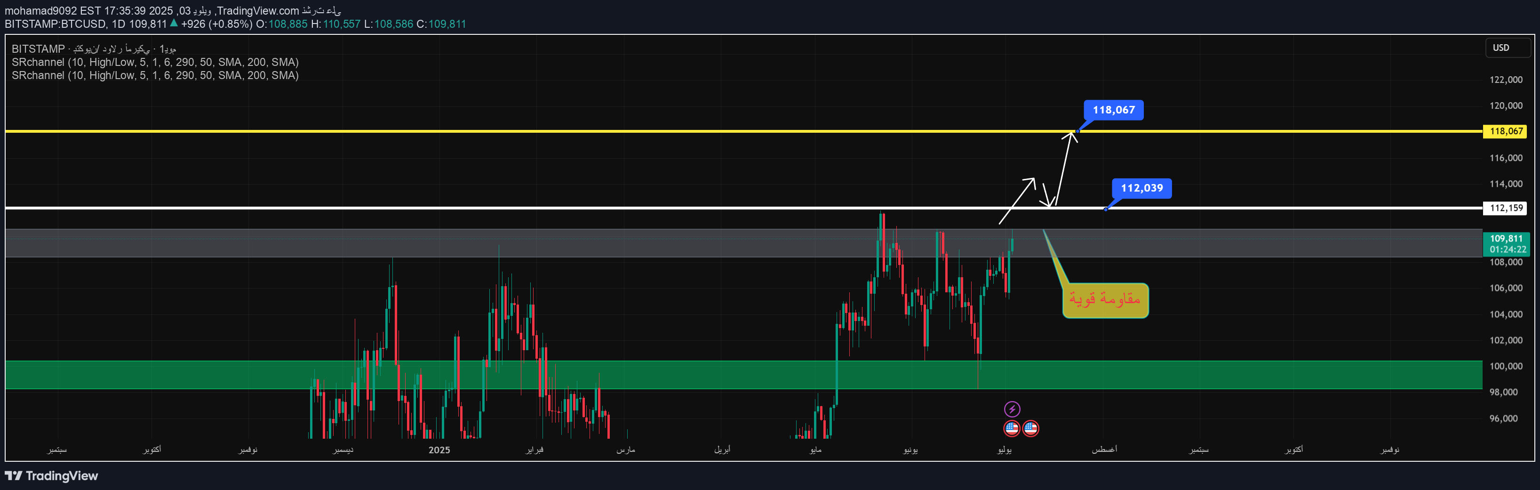1540x490 pixels.
Task: Click the yellow 118,067 price axis tag
Action: pos(1505,131)
